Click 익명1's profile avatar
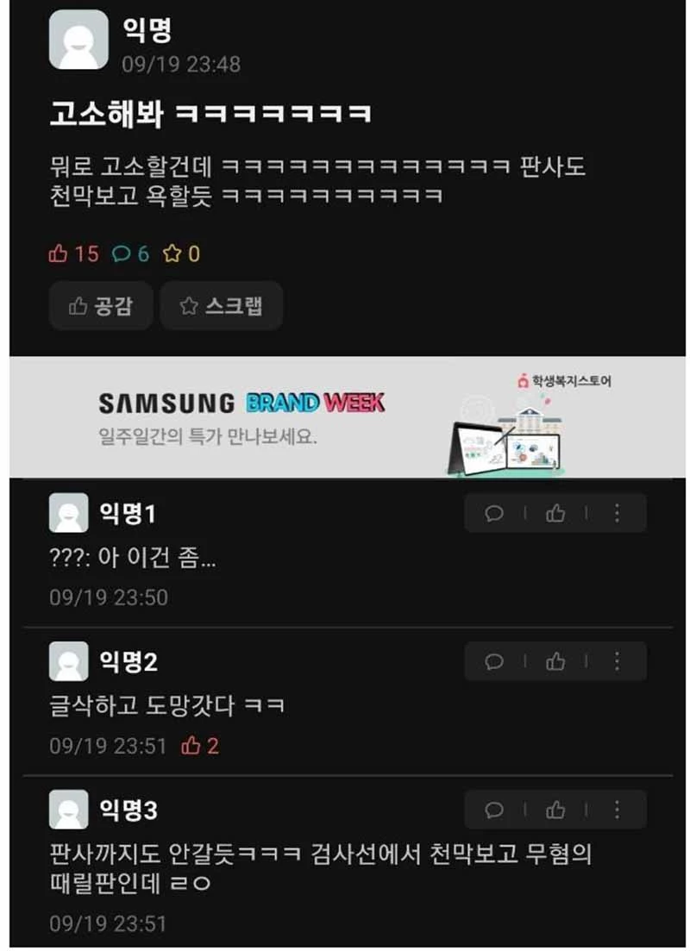This screenshot has height=951, width=690. 69,513
